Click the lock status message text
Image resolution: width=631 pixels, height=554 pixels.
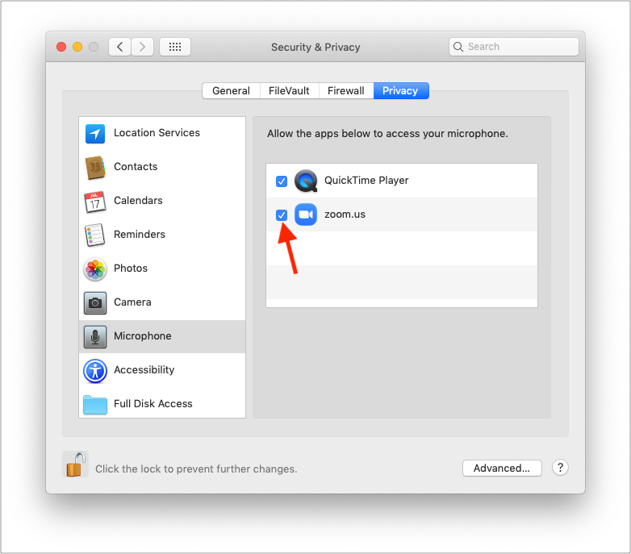[x=196, y=469]
